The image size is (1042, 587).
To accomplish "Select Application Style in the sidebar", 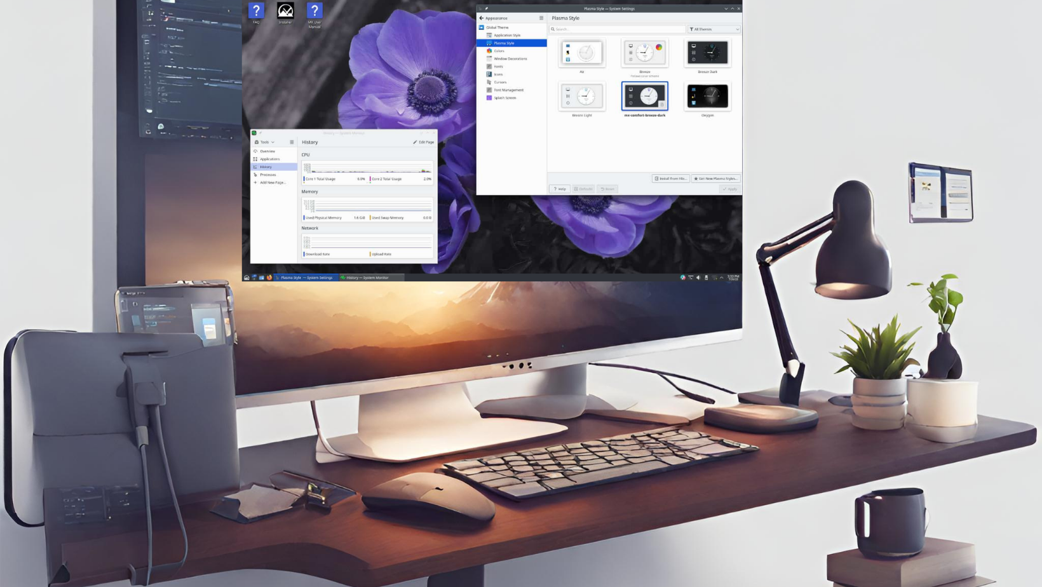I will [x=511, y=35].
